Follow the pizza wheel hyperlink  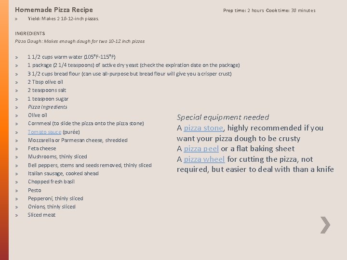[x=204, y=159]
